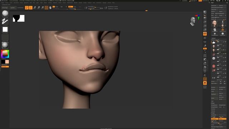Switch to the Move transform icon

pos(35,8)
